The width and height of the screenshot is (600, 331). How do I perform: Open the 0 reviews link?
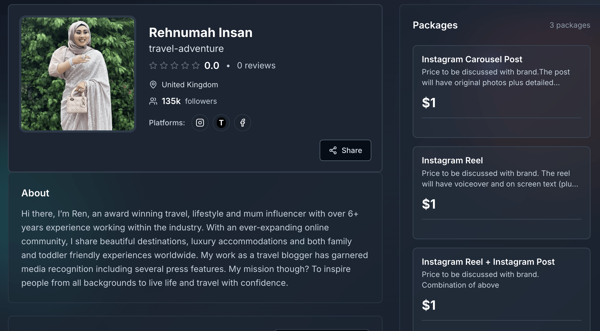(x=256, y=65)
